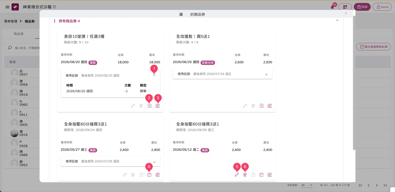This screenshot has height=192, width=395.
Task: Click greyed trash on 美容10堂課 card
Action: pos(141,106)
